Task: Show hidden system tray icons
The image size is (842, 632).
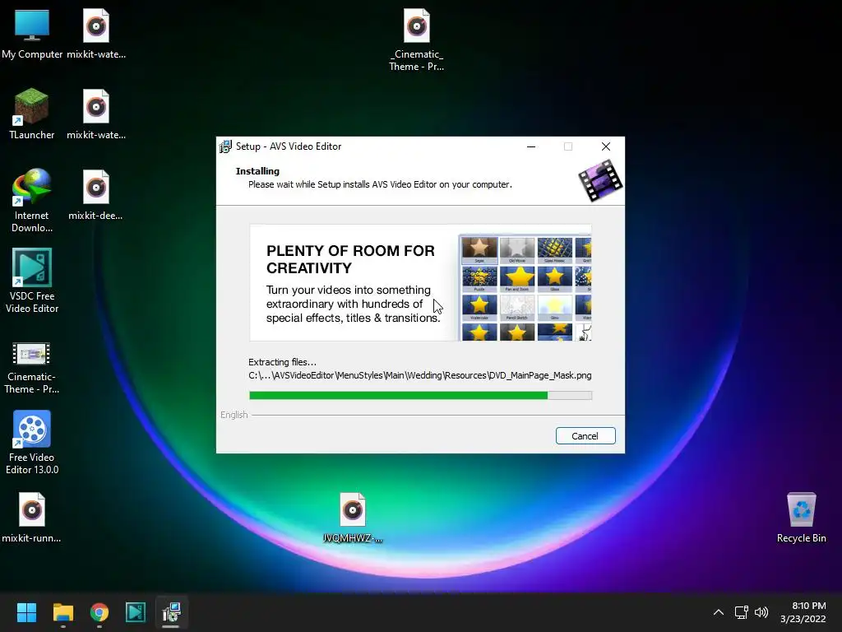Action: [x=719, y=612]
